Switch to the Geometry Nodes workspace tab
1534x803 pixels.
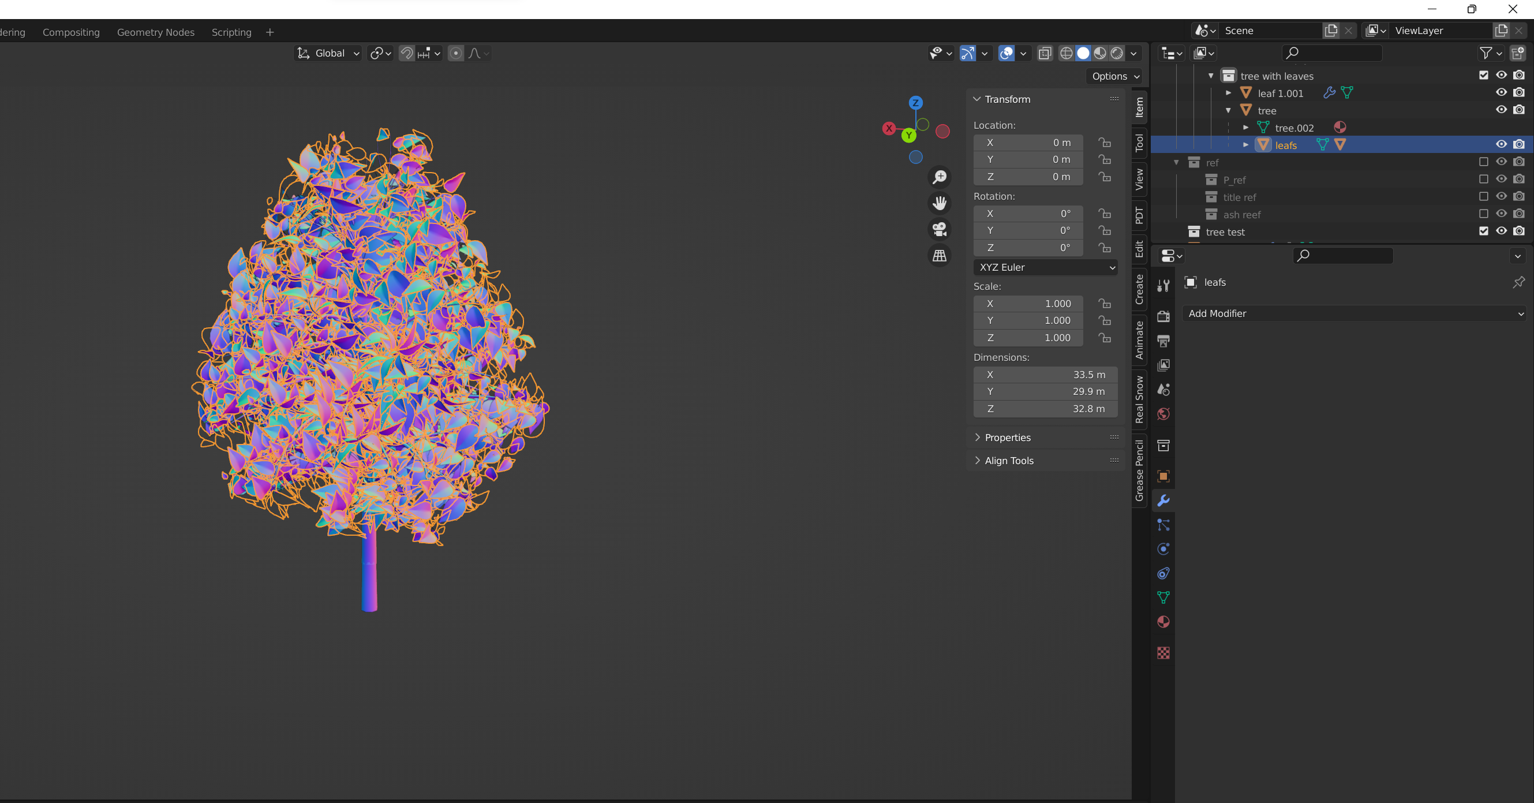pyautogui.click(x=155, y=32)
